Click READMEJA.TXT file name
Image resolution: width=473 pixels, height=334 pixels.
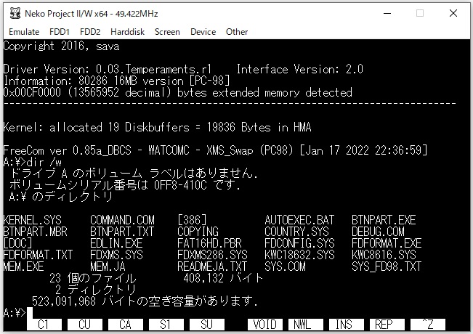pos(212,266)
